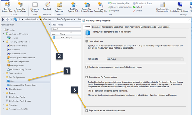Sort the list by the Name column

[70, 34]
